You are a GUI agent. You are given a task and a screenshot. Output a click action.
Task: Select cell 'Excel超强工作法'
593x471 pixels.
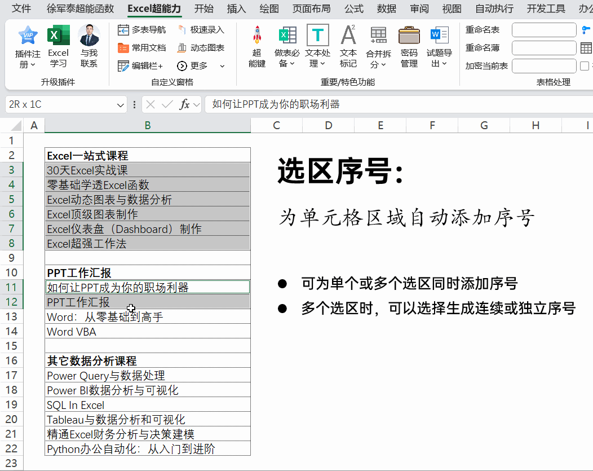tap(148, 243)
